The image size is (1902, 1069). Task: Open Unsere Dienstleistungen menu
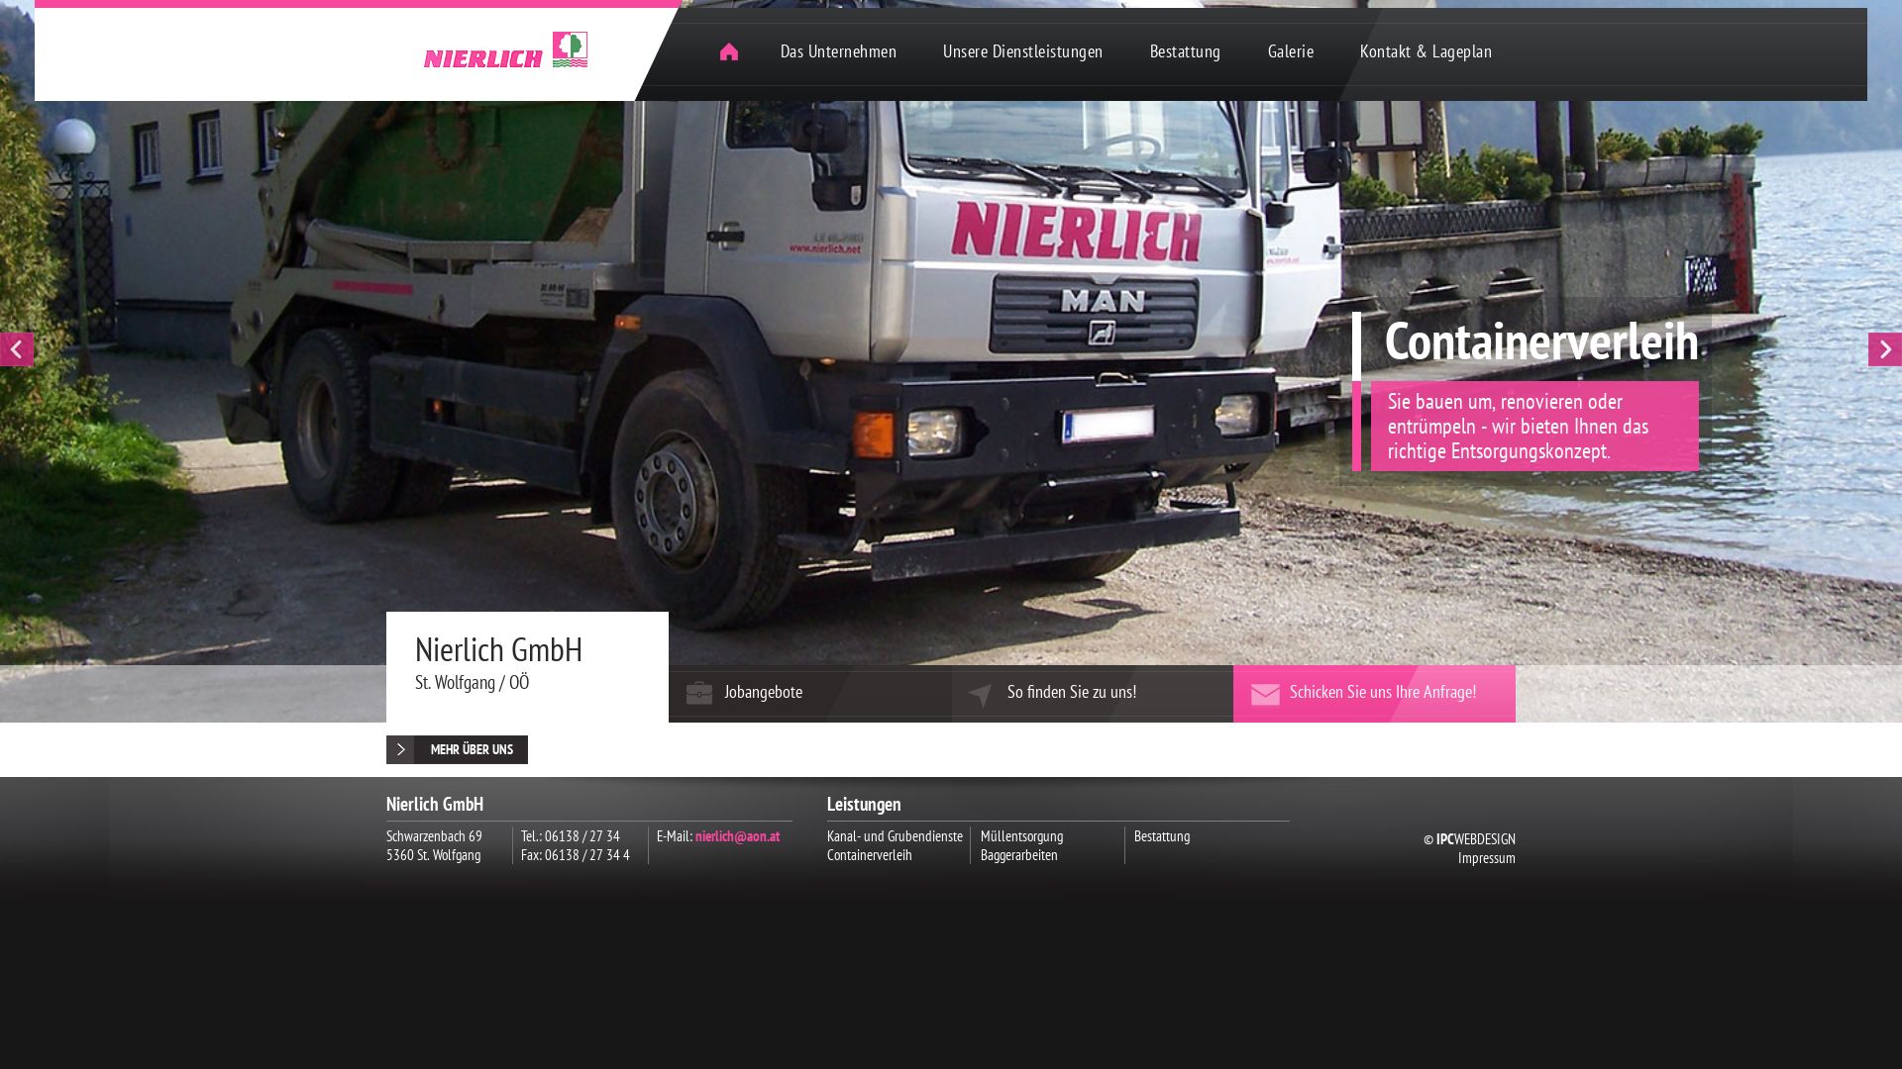1022,51
